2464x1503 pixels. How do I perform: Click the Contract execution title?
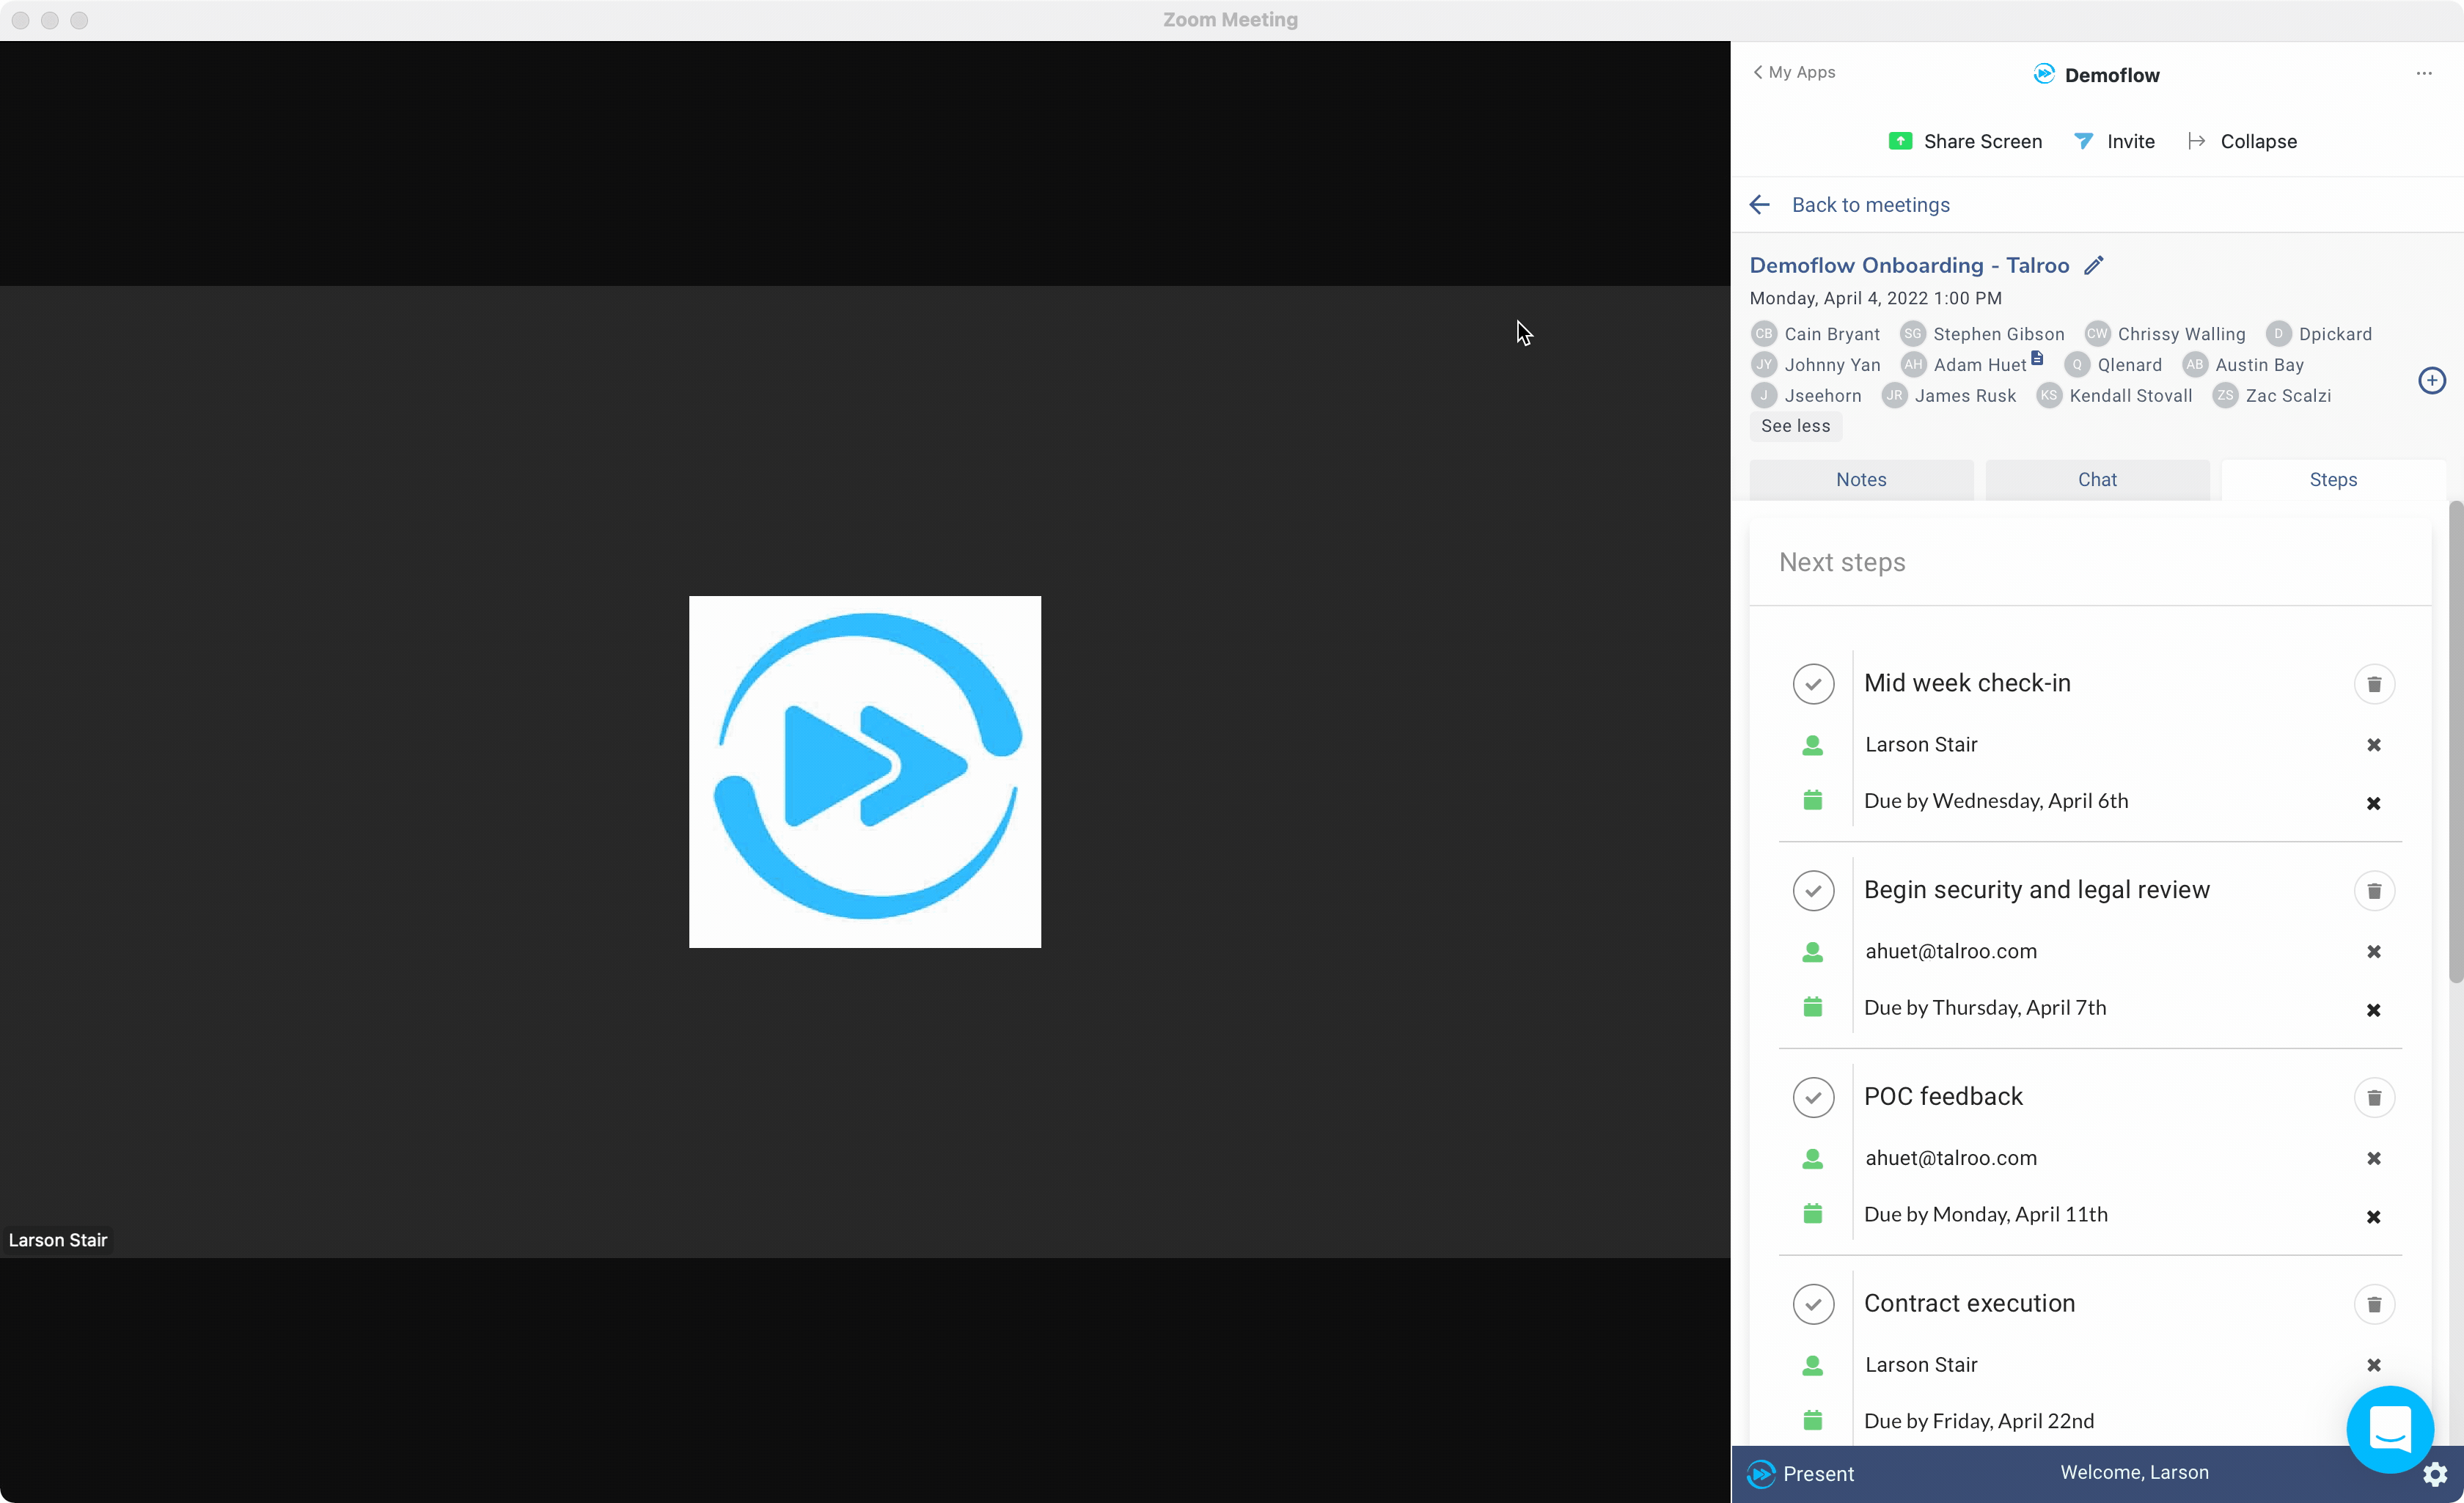pyautogui.click(x=1969, y=1303)
